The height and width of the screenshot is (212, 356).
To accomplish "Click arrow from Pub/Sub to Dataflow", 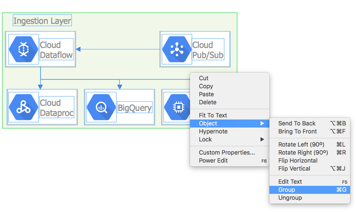I will coord(118,49).
